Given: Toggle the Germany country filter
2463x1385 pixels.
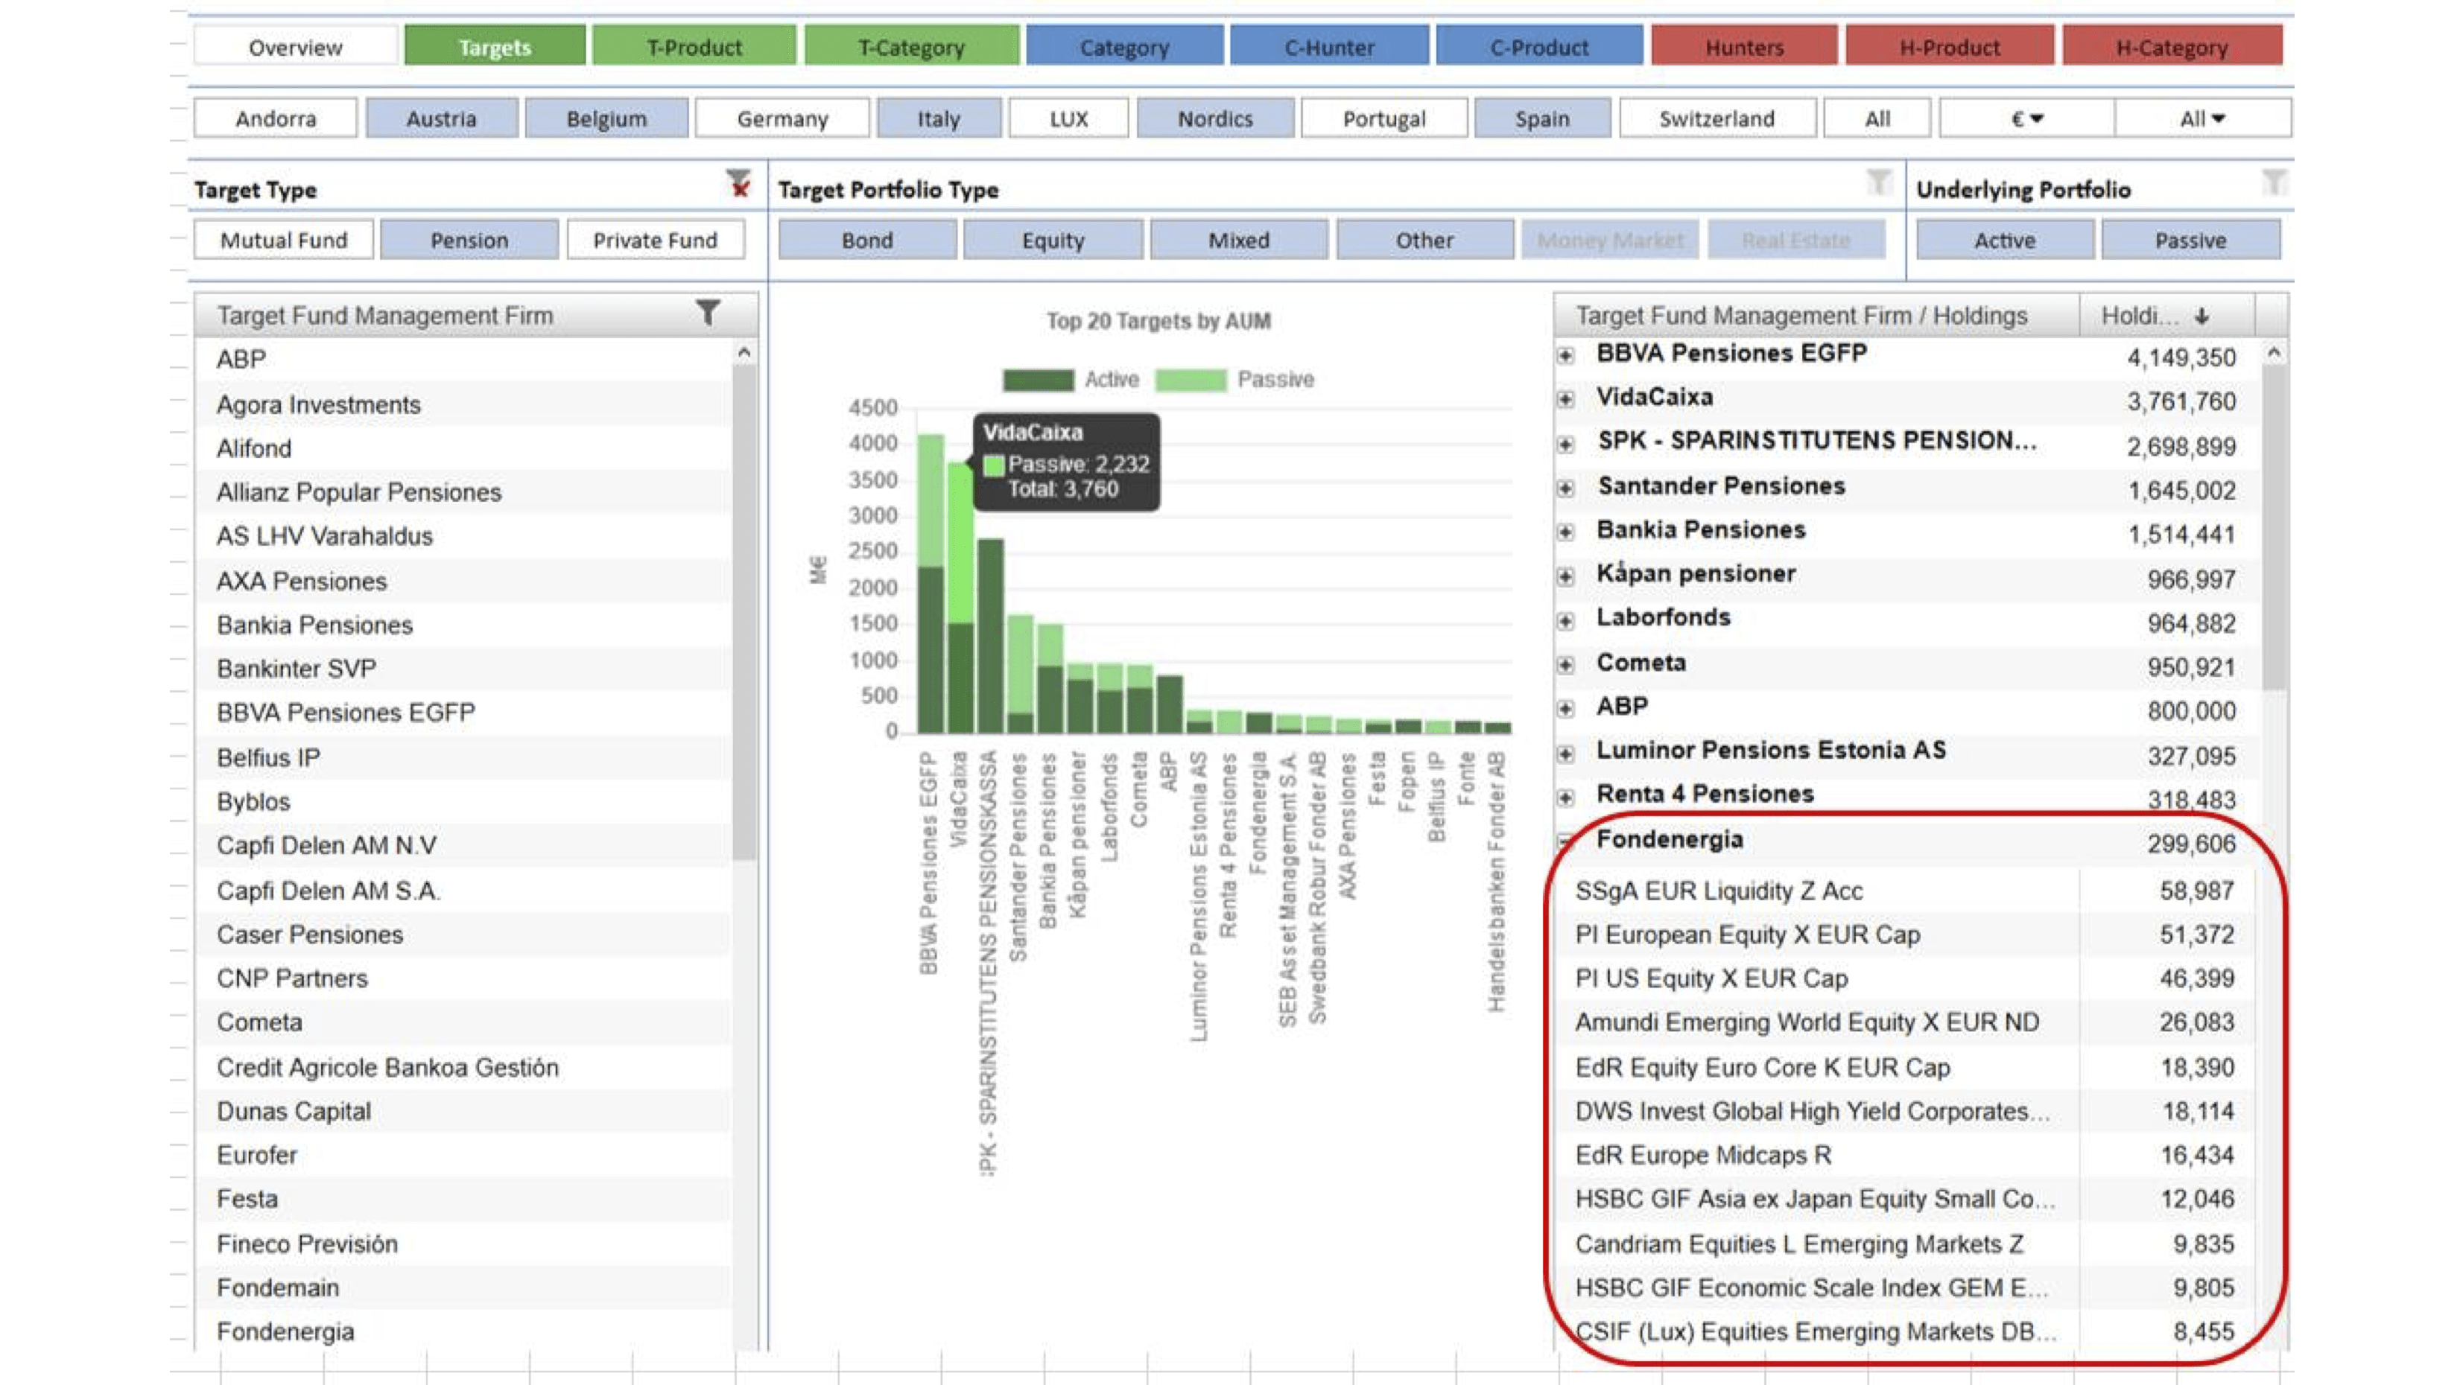Looking at the screenshot, I should click(782, 118).
